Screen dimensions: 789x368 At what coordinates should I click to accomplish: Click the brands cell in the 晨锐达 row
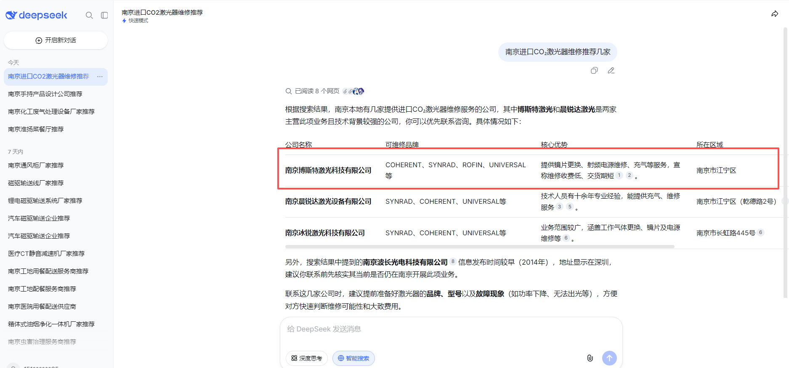(446, 202)
